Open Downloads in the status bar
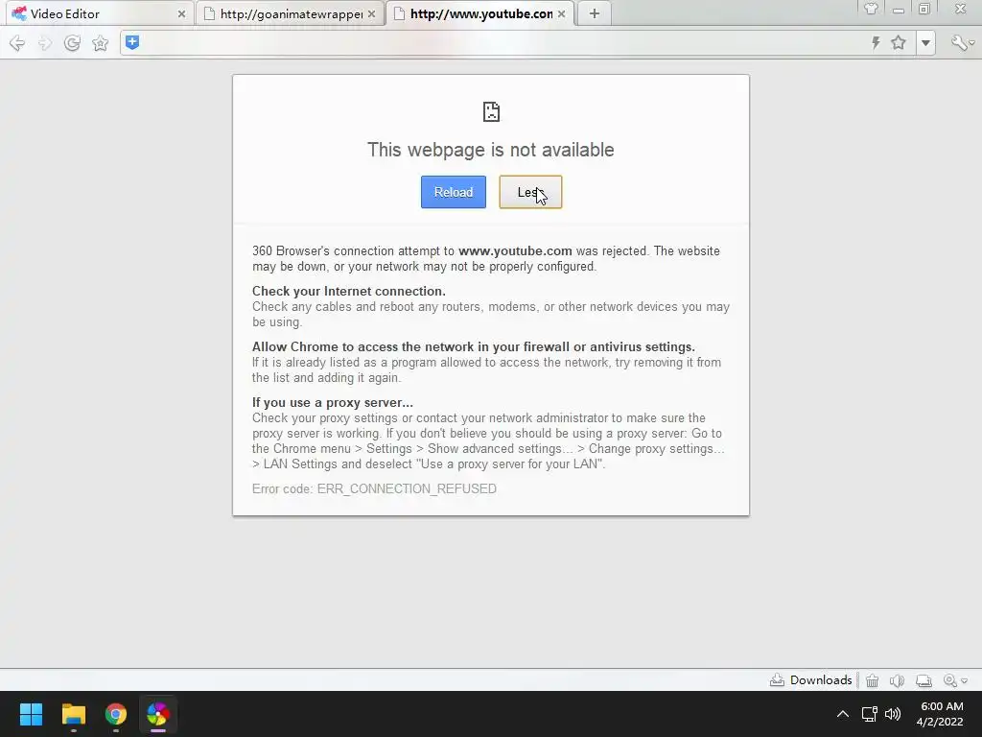 [x=810, y=680]
